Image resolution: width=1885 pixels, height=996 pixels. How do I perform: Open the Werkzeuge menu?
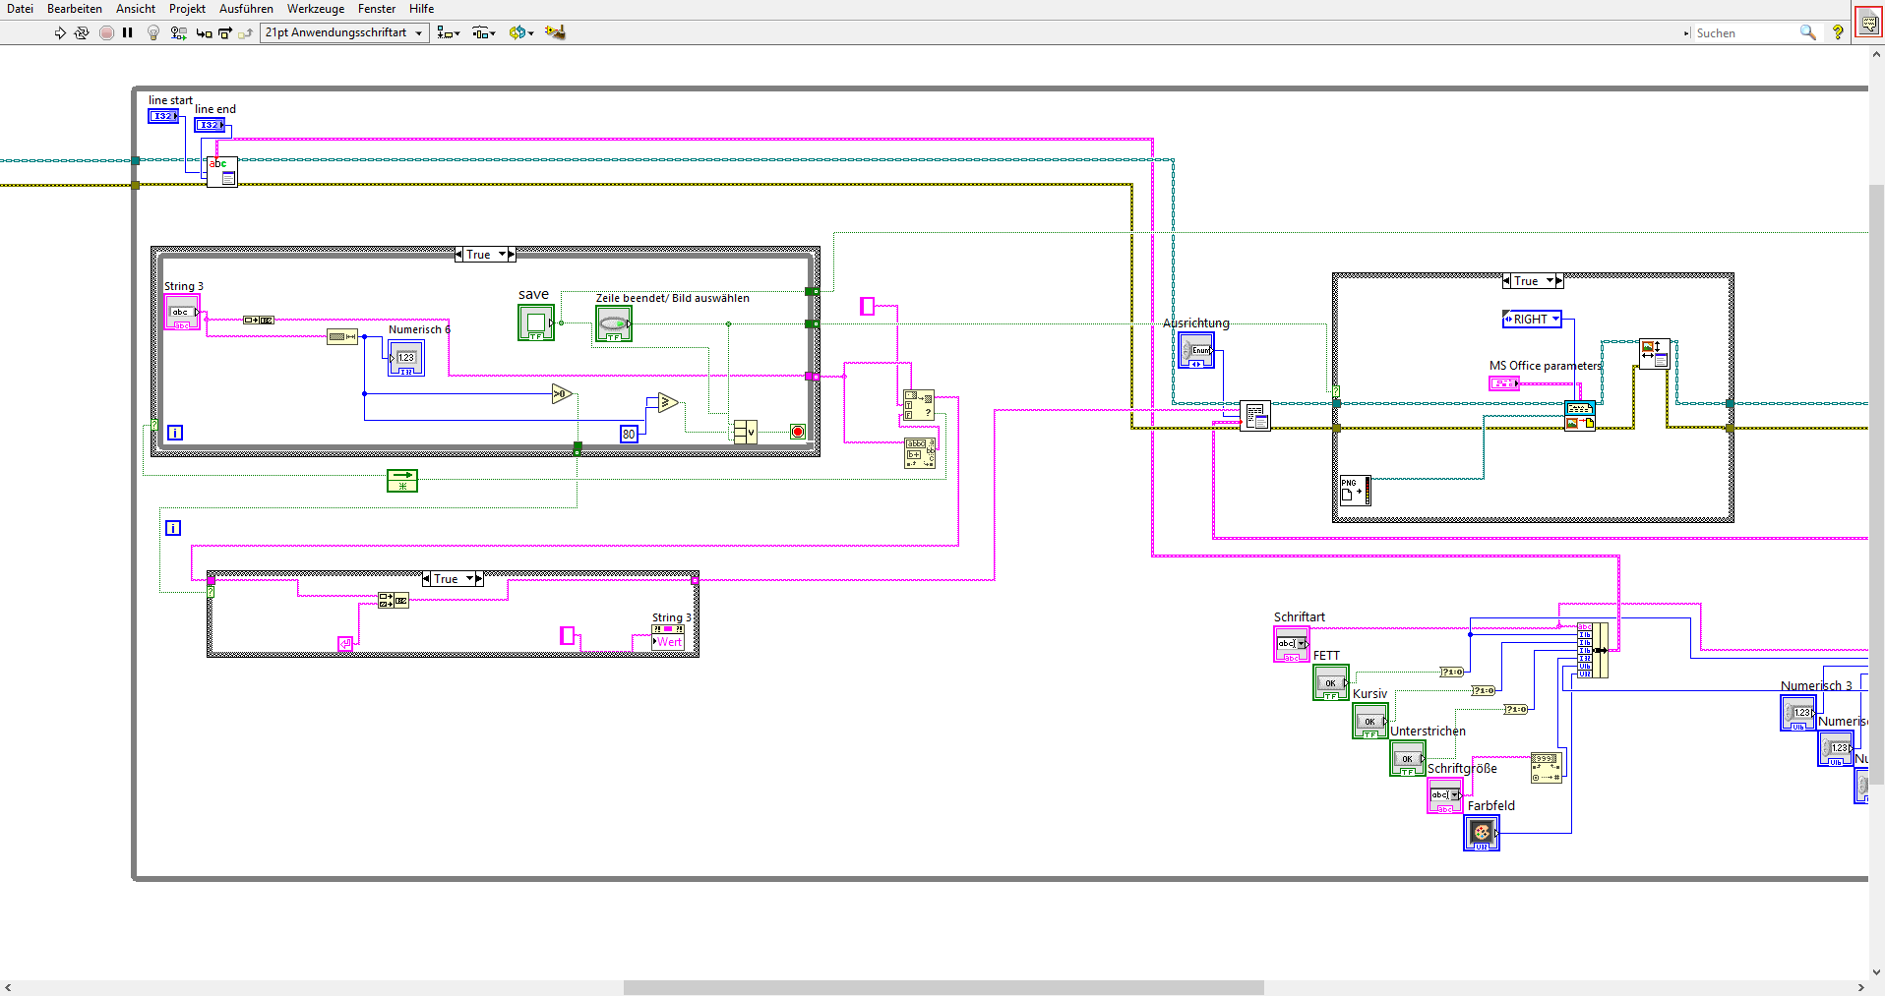[x=316, y=9]
